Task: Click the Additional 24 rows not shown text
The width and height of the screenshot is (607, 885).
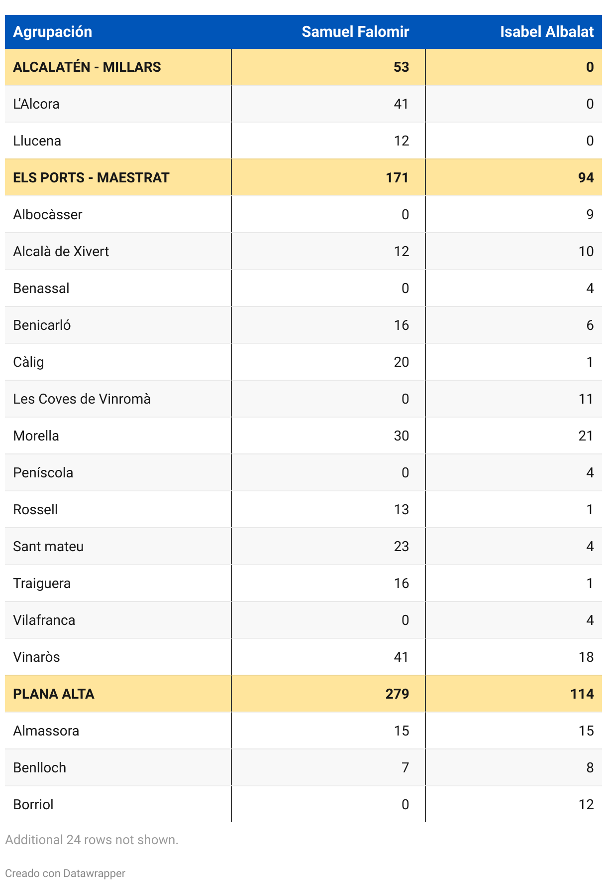Action: click(92, 840)
